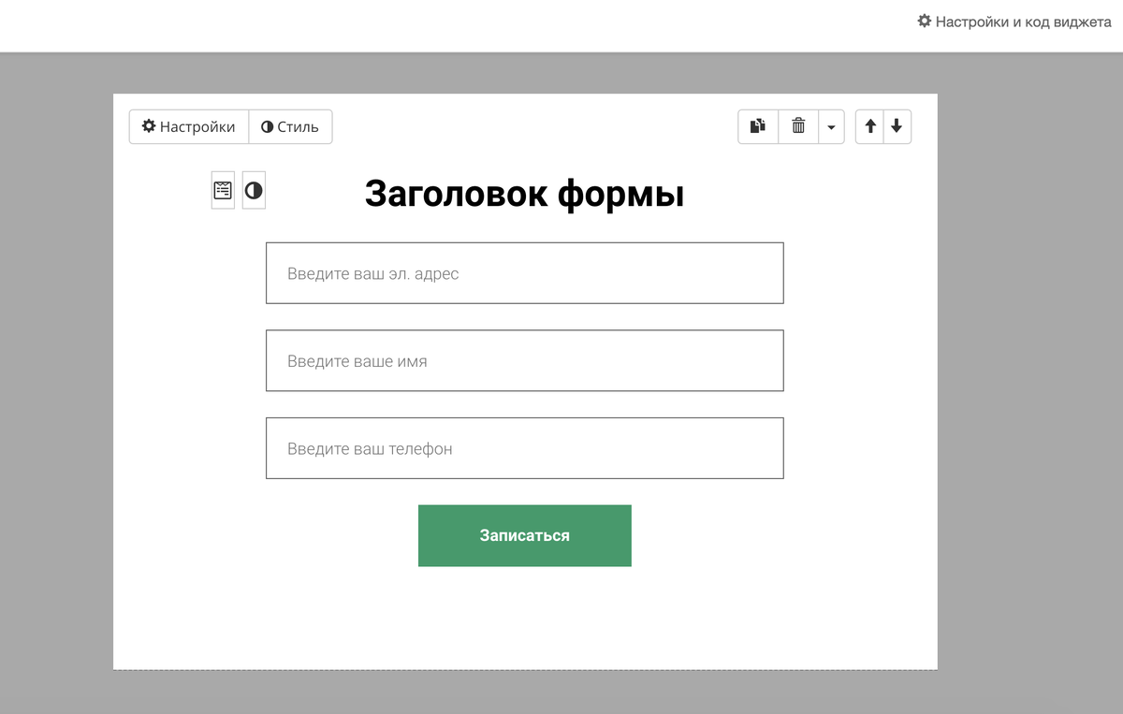Switch to the Стиль tab
The height and width of the screenshot is (714, 1123).
290,126
